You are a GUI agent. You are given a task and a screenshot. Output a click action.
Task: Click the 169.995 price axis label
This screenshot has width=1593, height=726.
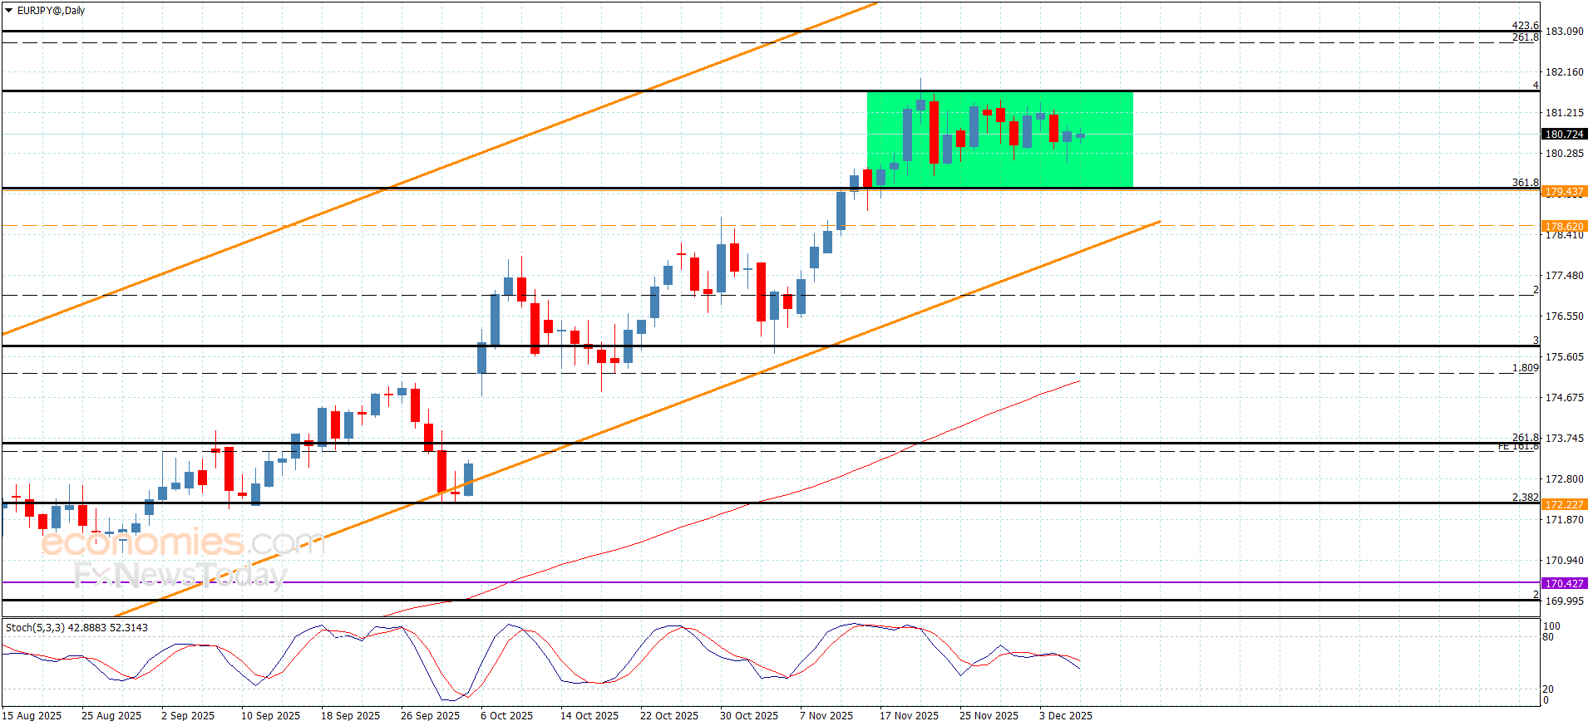[1564, 601]
